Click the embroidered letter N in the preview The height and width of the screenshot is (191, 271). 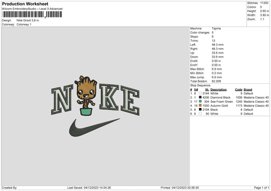(62, 100)
